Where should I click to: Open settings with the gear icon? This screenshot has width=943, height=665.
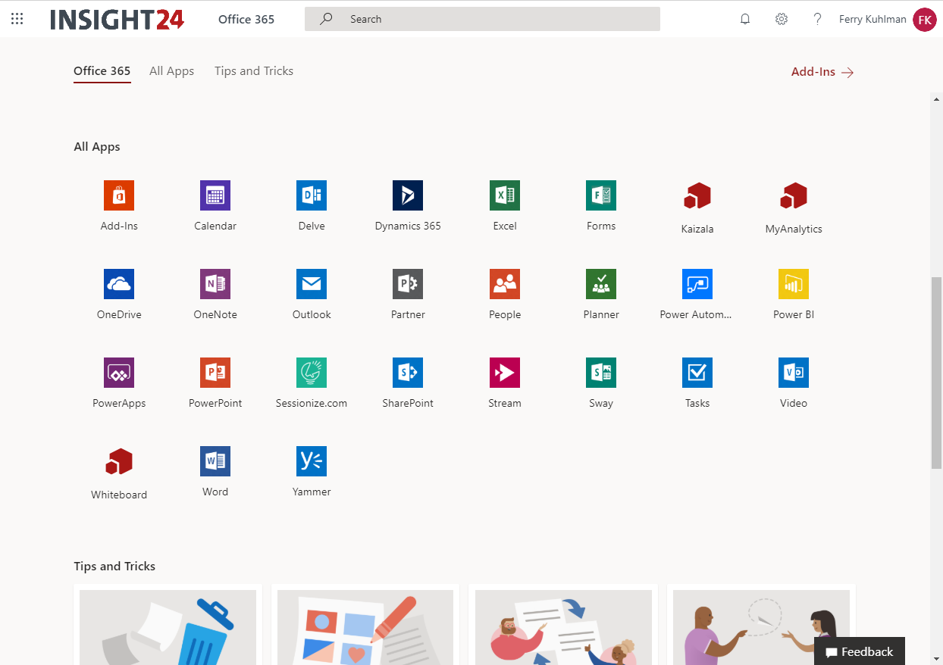782,19
